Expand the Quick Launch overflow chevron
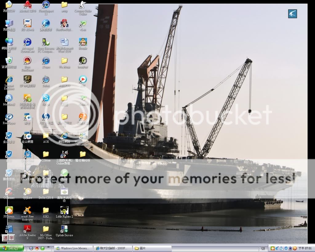Image resolution: width=315 pixels, height=252 pixels. pyautogui.click(x=49, y=247)
